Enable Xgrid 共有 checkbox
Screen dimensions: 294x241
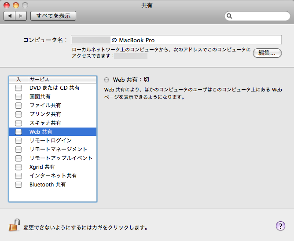[18, 167]
